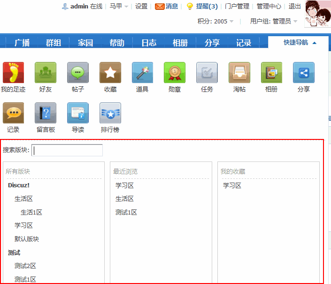Viewport: 331px width, 284px height.
Task: Expand the 积分: 2005 dropdown
Action: coord(216,21)
